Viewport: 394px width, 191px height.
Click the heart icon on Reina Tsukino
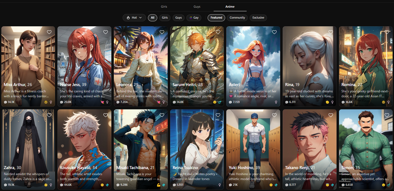point(218,115)
